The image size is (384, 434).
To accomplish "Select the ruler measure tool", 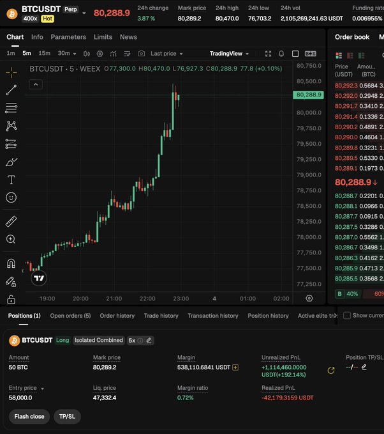I will coord(11,221).
